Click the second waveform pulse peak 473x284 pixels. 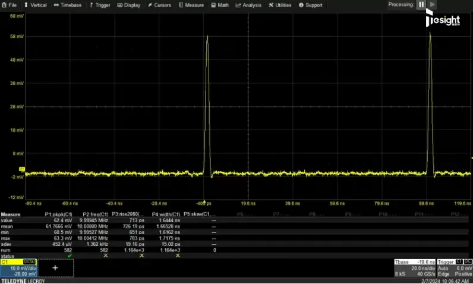(x=430, y=33)
